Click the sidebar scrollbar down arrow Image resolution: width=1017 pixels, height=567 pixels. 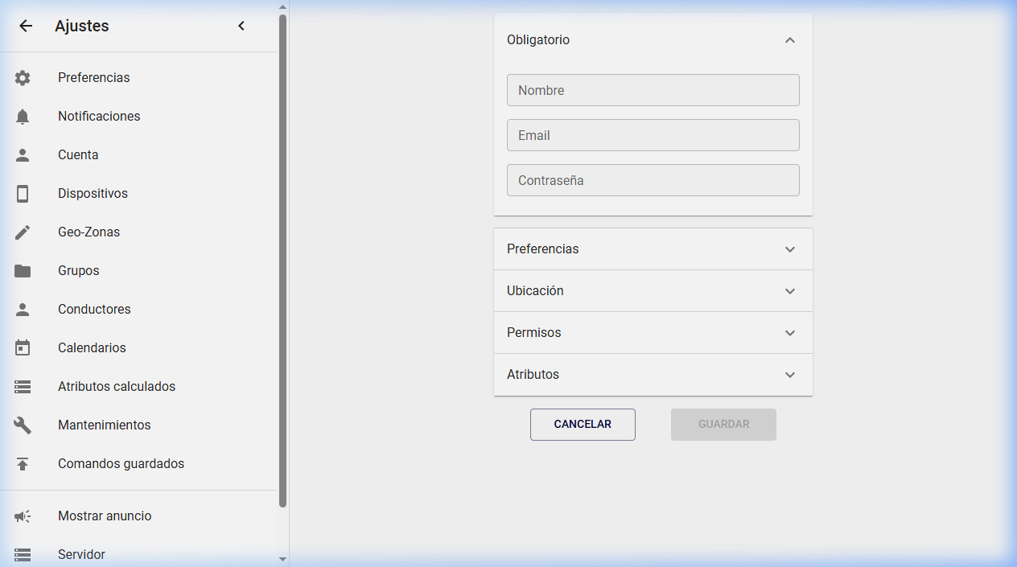(x=282, y=559)
